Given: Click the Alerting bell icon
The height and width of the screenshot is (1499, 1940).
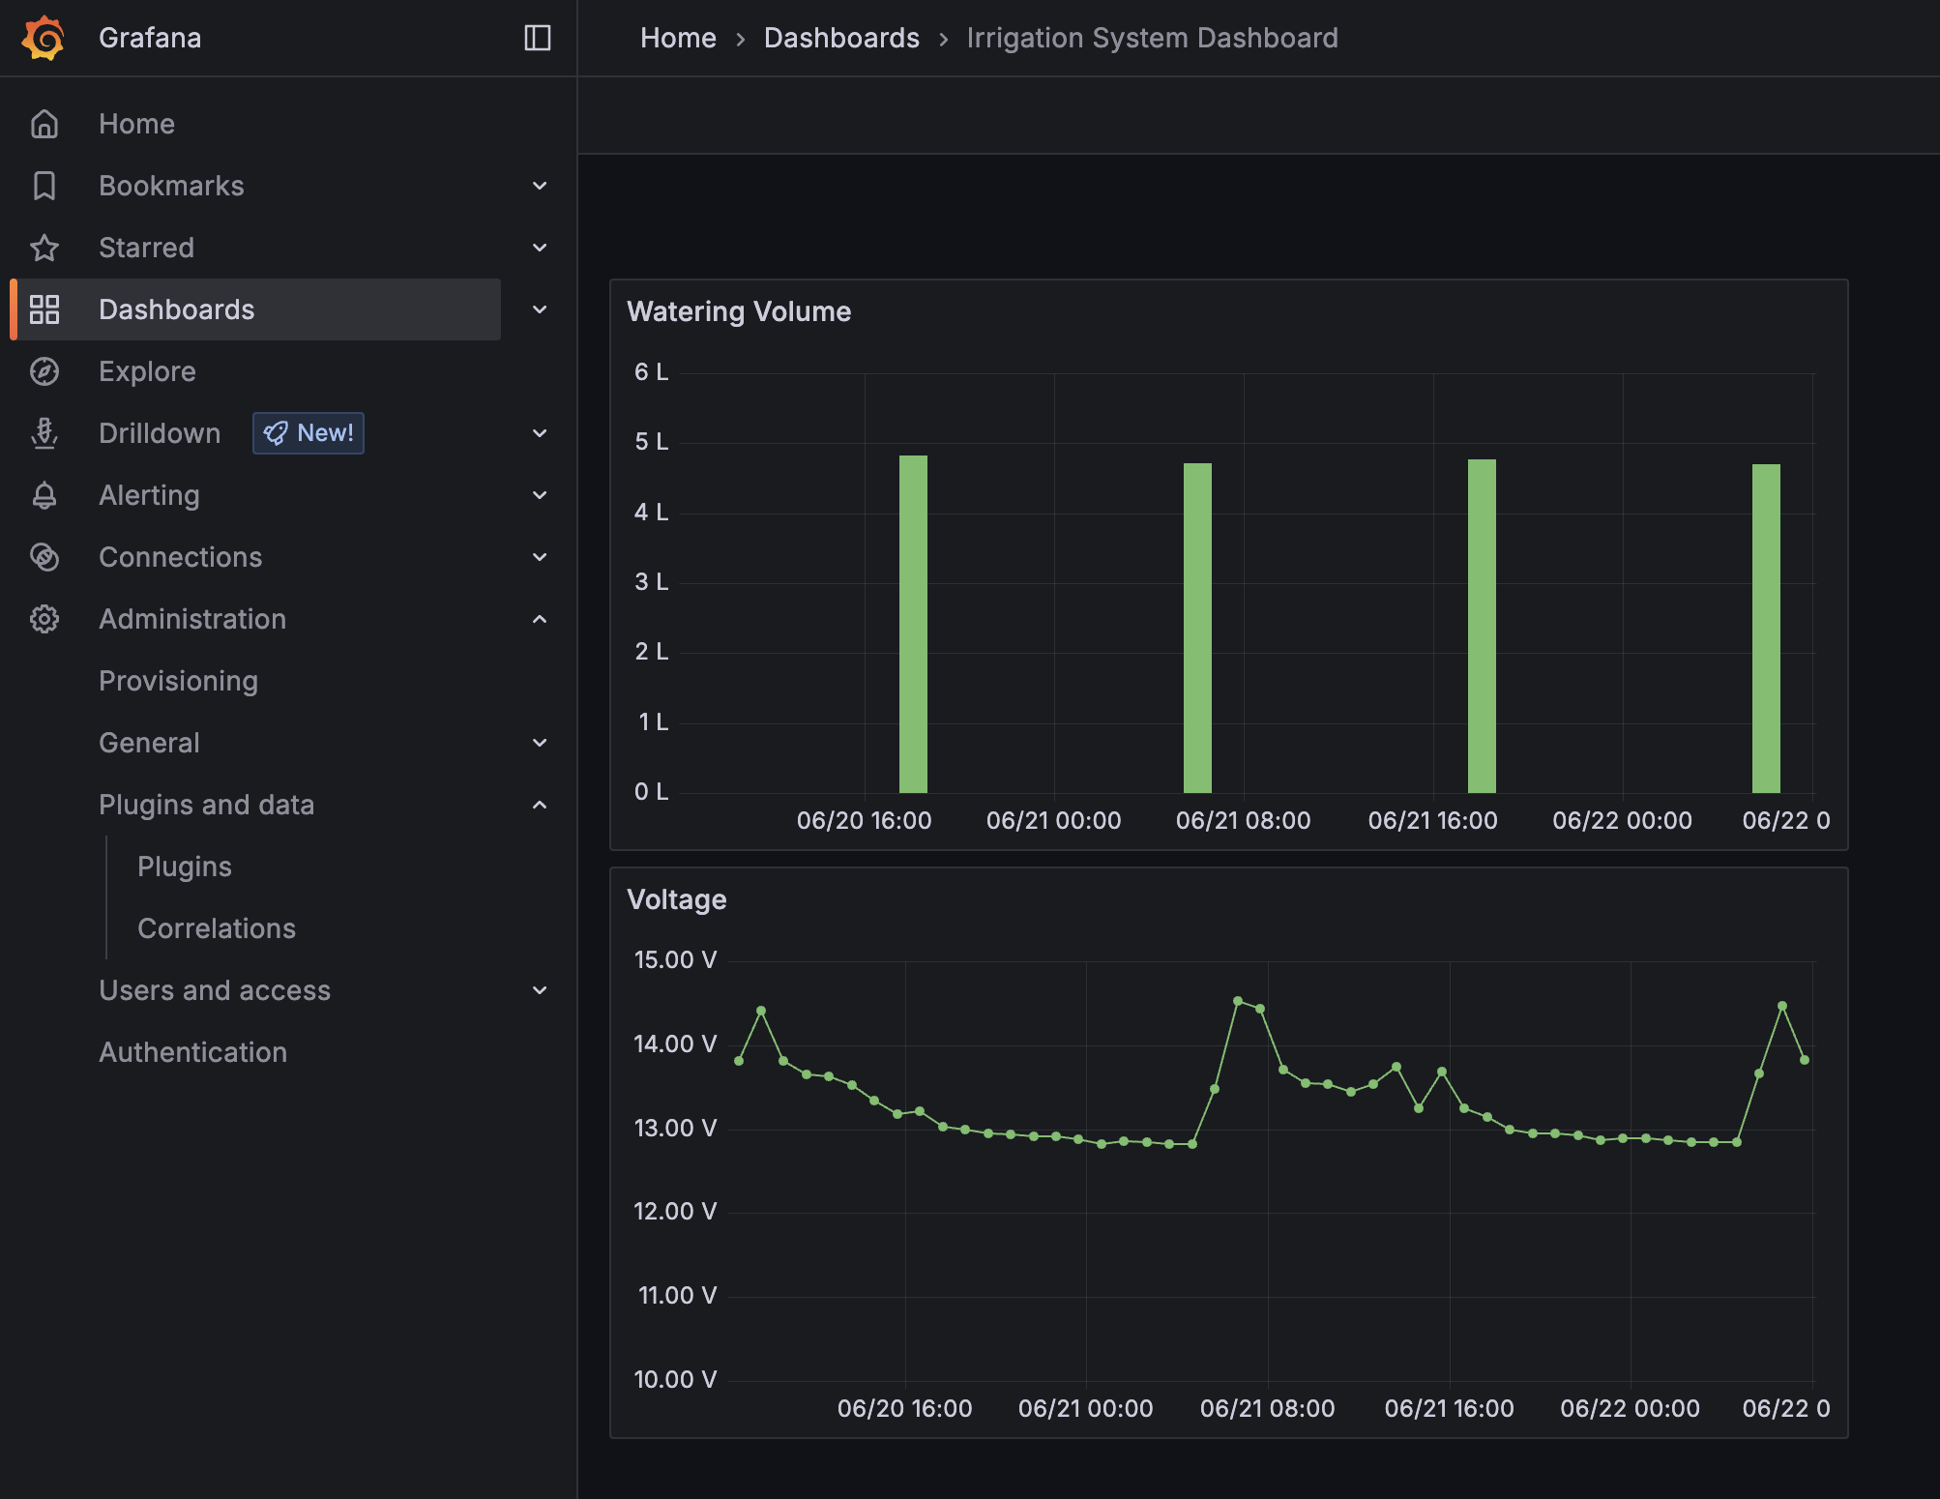Looking at the screenshot, I should tap(44, 495).
